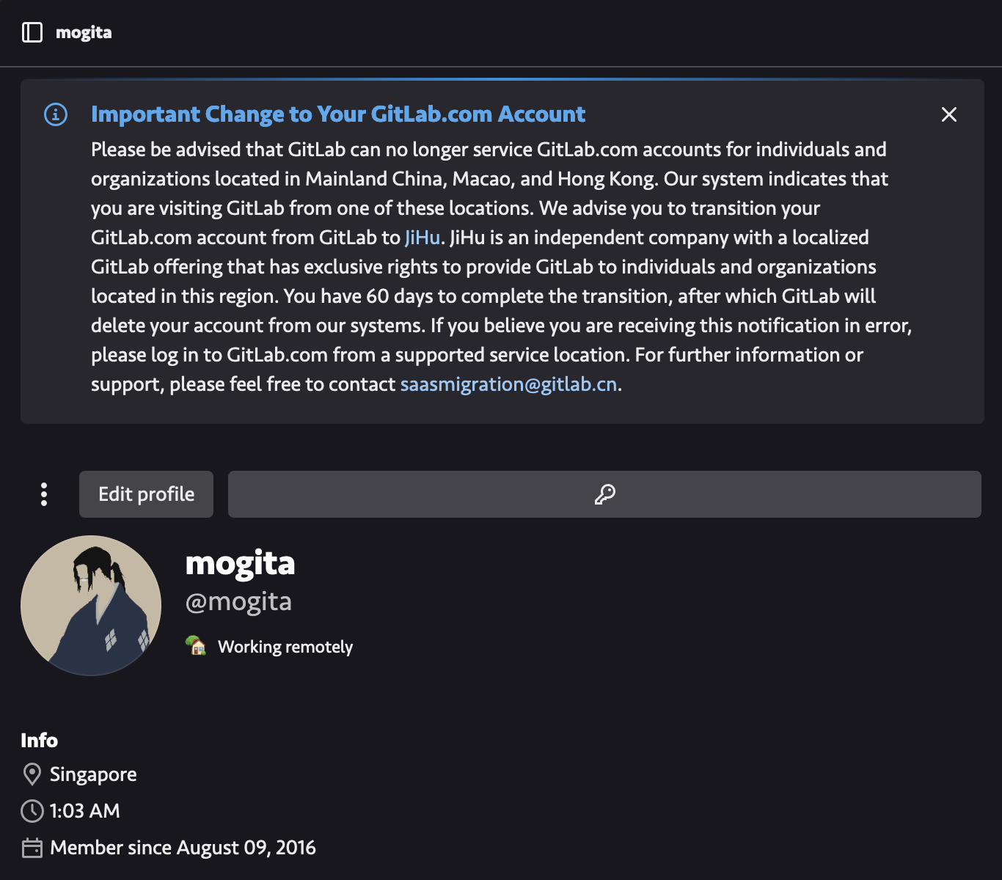Click the Working remotely status text

[x=285, y=647]
